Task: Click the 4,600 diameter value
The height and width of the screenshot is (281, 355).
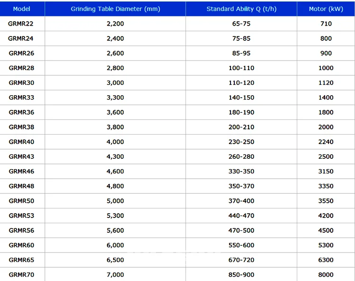Action: coord(115,171)
